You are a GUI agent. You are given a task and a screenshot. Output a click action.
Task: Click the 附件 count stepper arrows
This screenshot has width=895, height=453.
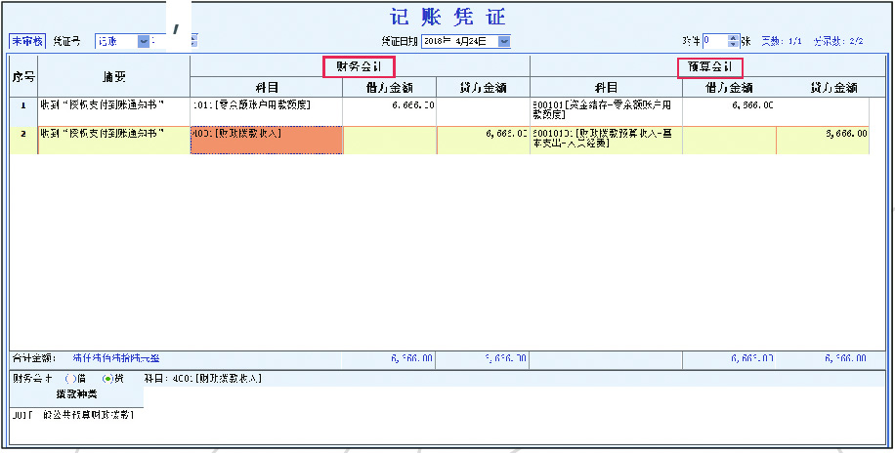733,41
